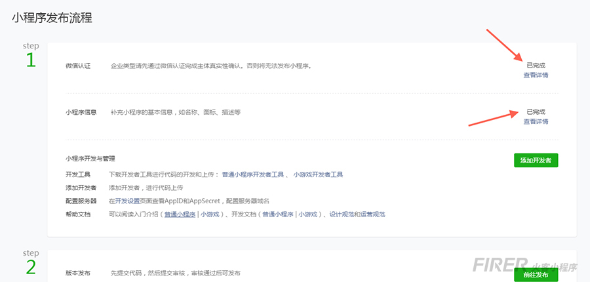The width and height of the screenshot is (590, 282).
Task: Open 小游戏 link after 开发文档
Action: tap(308, 214)
